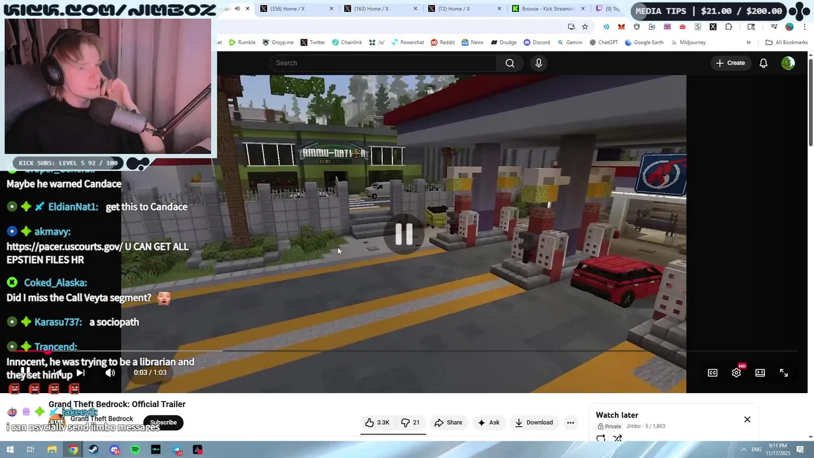The height and width of the screenshot is (458, 814).
Task: Open the pacer.uscourts.gov chat link
Action: click(x=64, y=246)
